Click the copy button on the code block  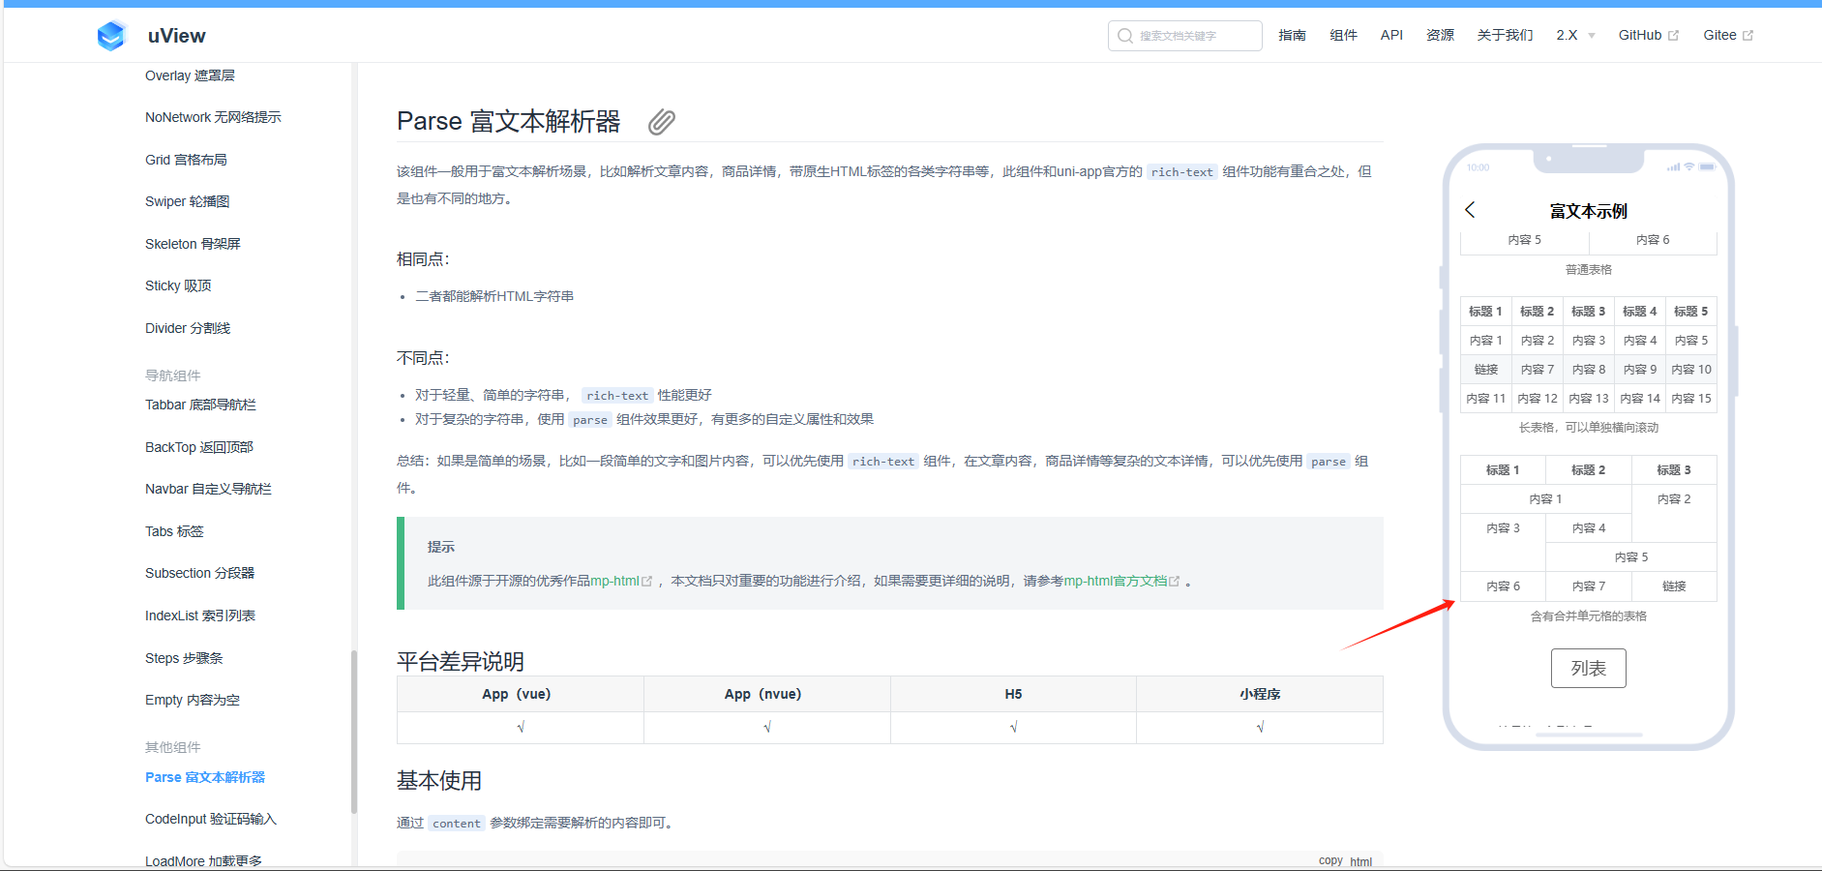[x=1330, y=860]
